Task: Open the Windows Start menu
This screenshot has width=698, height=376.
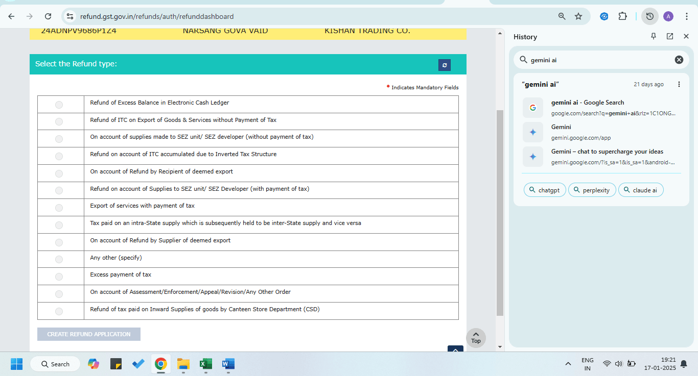Action: click(16, 364)
